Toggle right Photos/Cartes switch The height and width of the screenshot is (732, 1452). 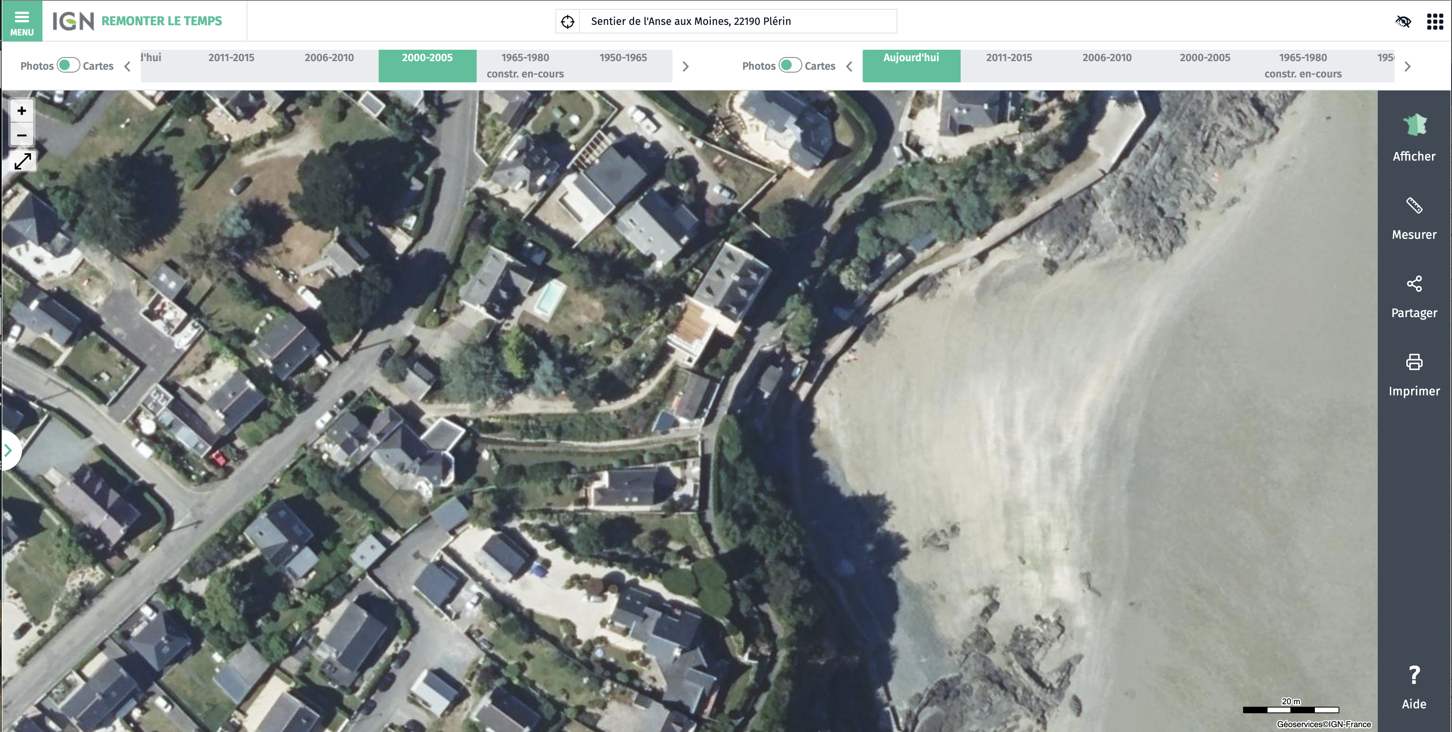[790, 65]
